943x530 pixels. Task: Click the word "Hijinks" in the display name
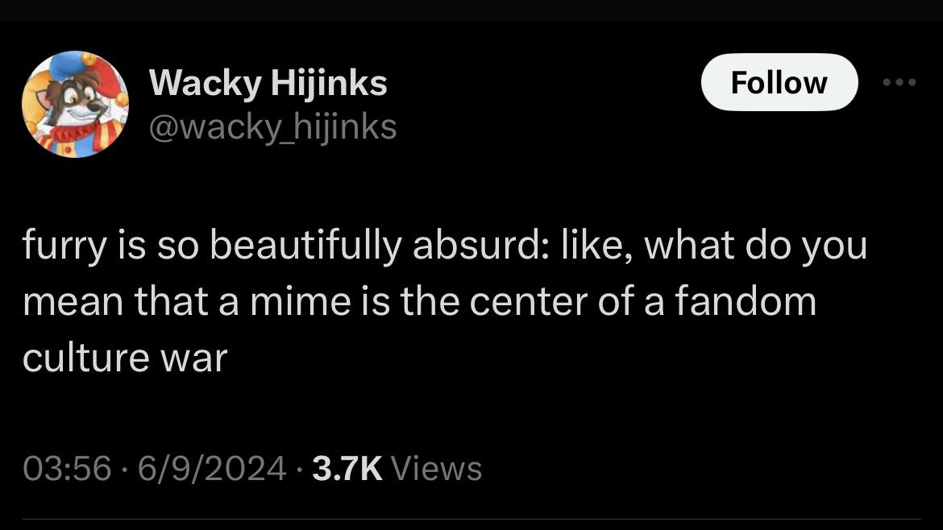click(329, 83)
